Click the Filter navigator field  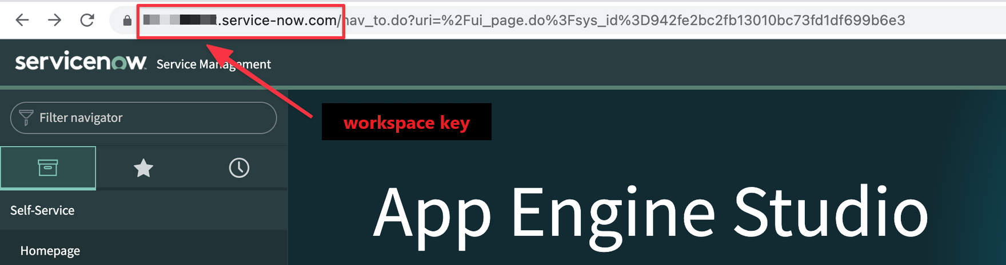point(143,118)
